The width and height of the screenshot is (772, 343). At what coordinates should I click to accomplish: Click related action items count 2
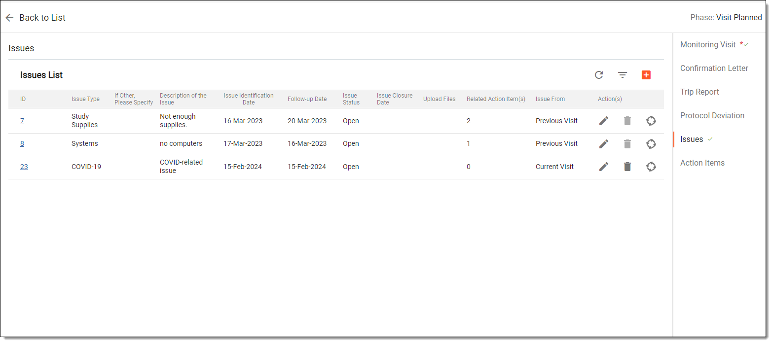[469, 121]
